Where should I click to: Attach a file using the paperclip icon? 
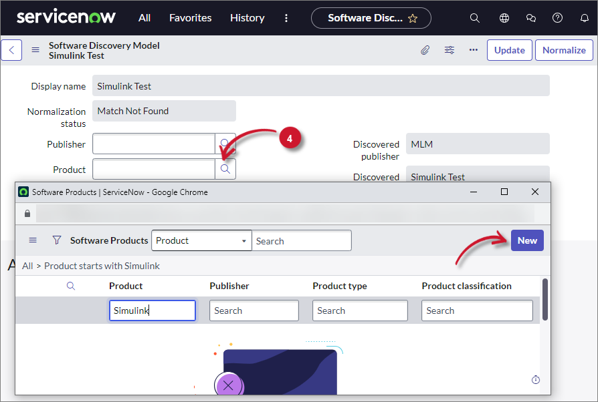point(425,49)
